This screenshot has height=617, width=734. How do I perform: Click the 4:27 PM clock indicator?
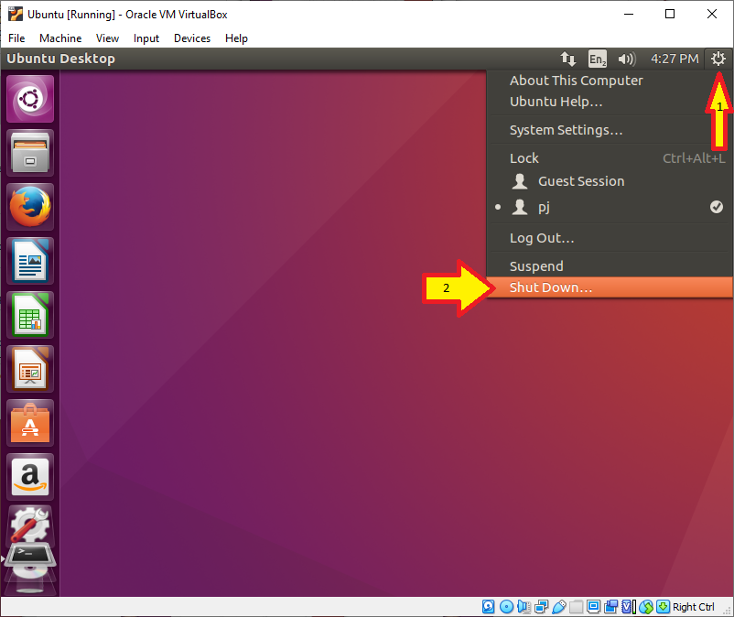click(x=675, y=59)
